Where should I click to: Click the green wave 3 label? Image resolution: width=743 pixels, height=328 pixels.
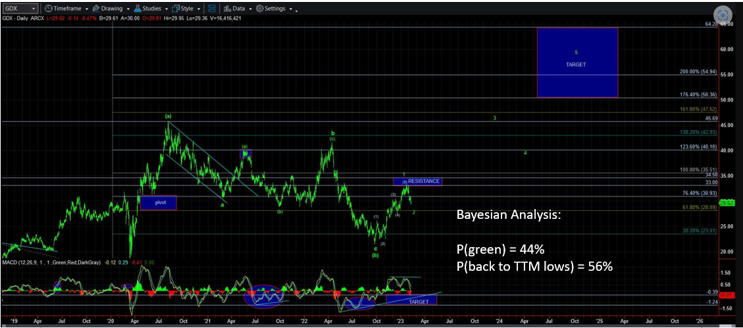[494, 118]
